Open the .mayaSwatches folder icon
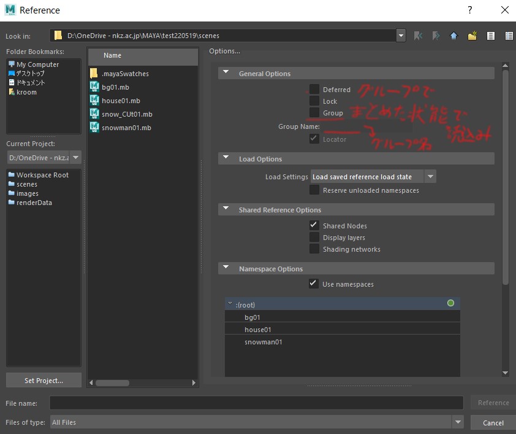The width and height of the screenshot is (516, 434). [94, 73]
